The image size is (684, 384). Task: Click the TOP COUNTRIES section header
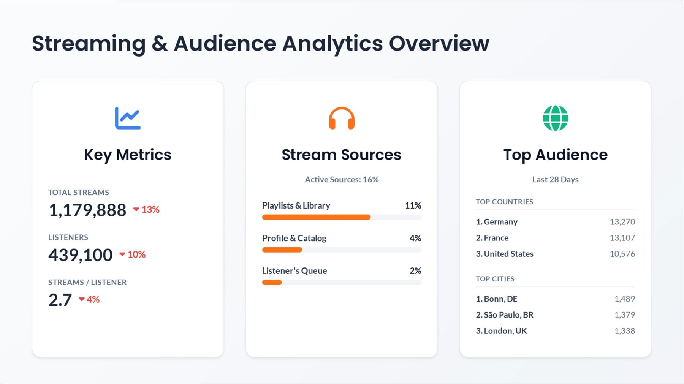point(505,202)
